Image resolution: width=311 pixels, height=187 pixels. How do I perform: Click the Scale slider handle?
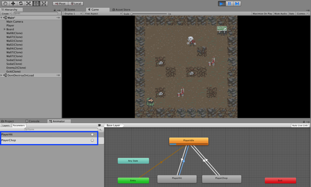pyautogui.click(x=132, y=14)
